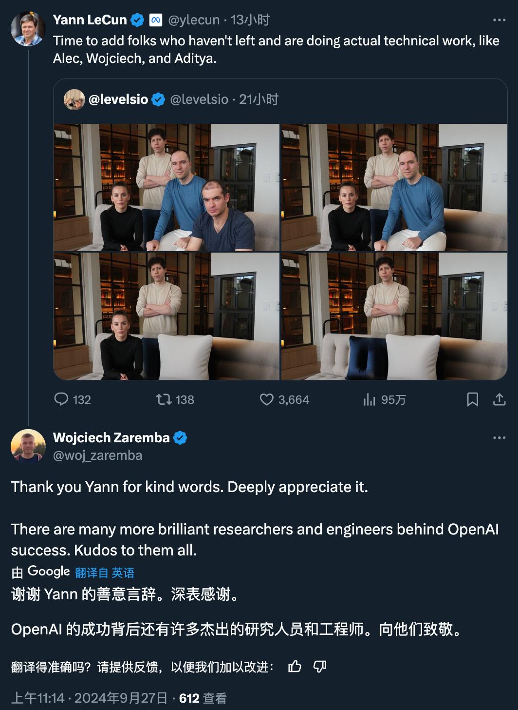Click thumbs up for translation feedback
Image resolution: width=518 pixels, height=710 pixels.
(295, 667)
